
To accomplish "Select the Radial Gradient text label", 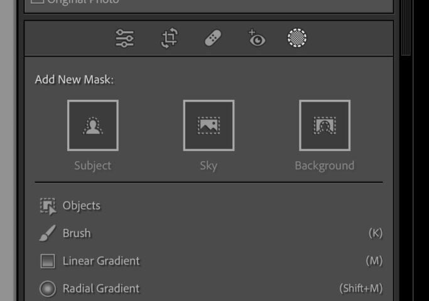I will 101,288.
